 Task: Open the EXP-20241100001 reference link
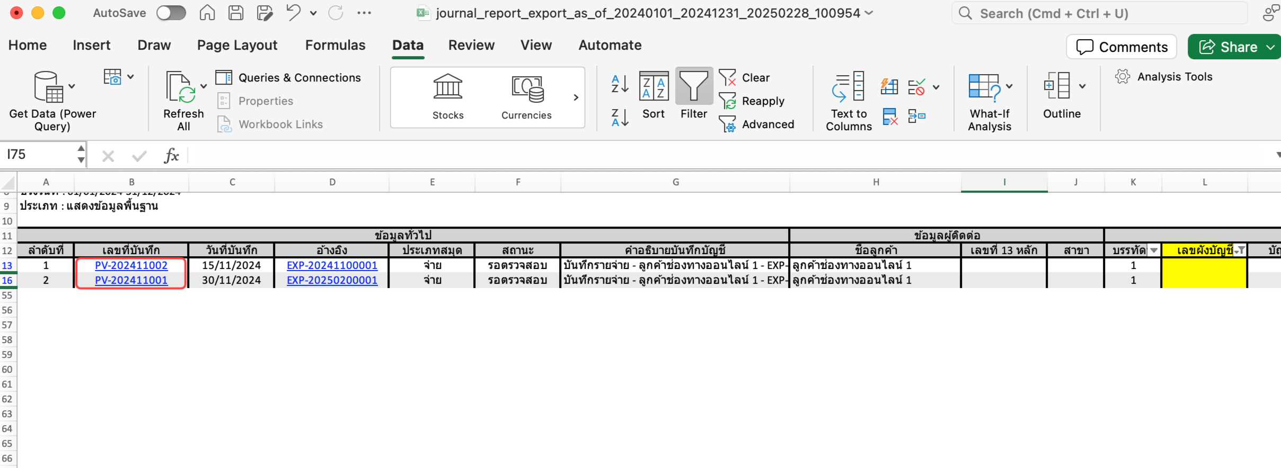tap(332, 266)
